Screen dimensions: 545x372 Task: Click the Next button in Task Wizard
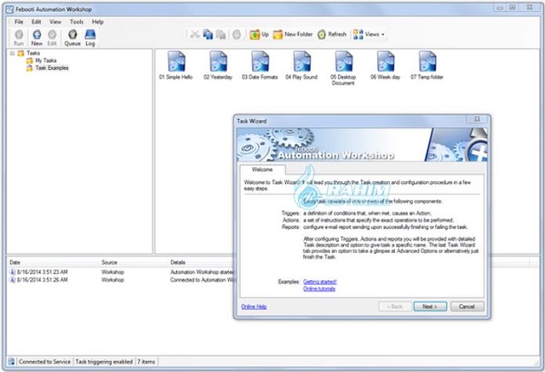pos(430,307)
